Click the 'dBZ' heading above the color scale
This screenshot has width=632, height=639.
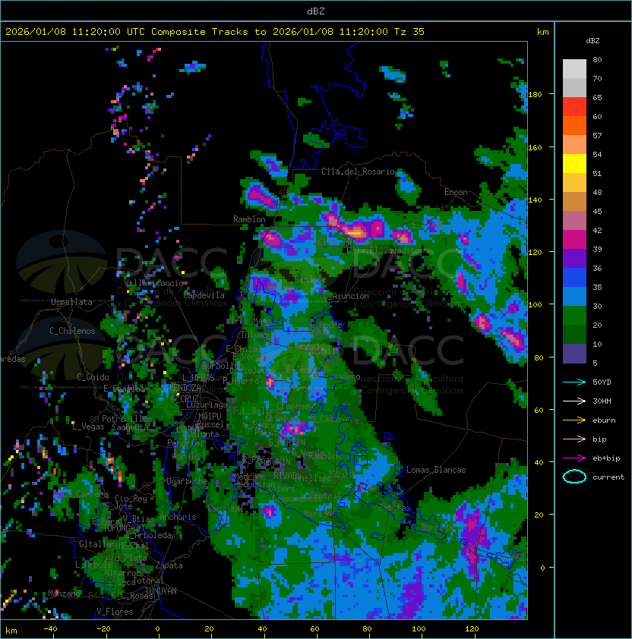coord(592,41)
